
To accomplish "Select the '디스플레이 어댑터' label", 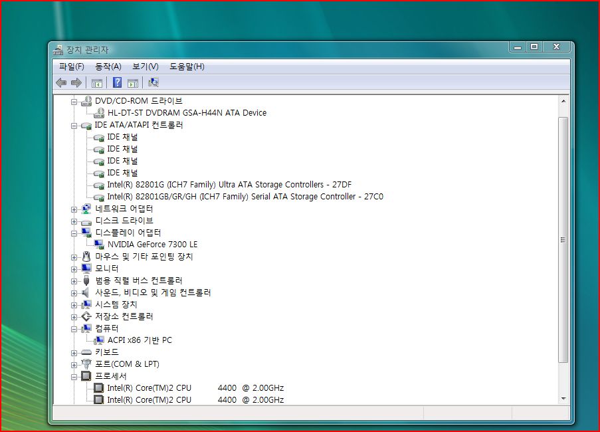I will point(128,233).
